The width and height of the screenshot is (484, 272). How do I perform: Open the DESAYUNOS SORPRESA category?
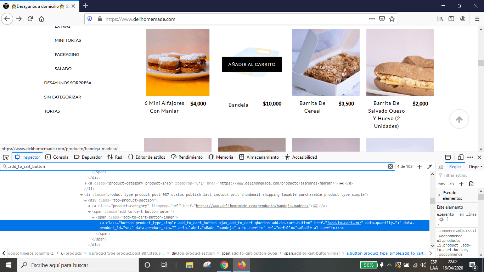68,83
